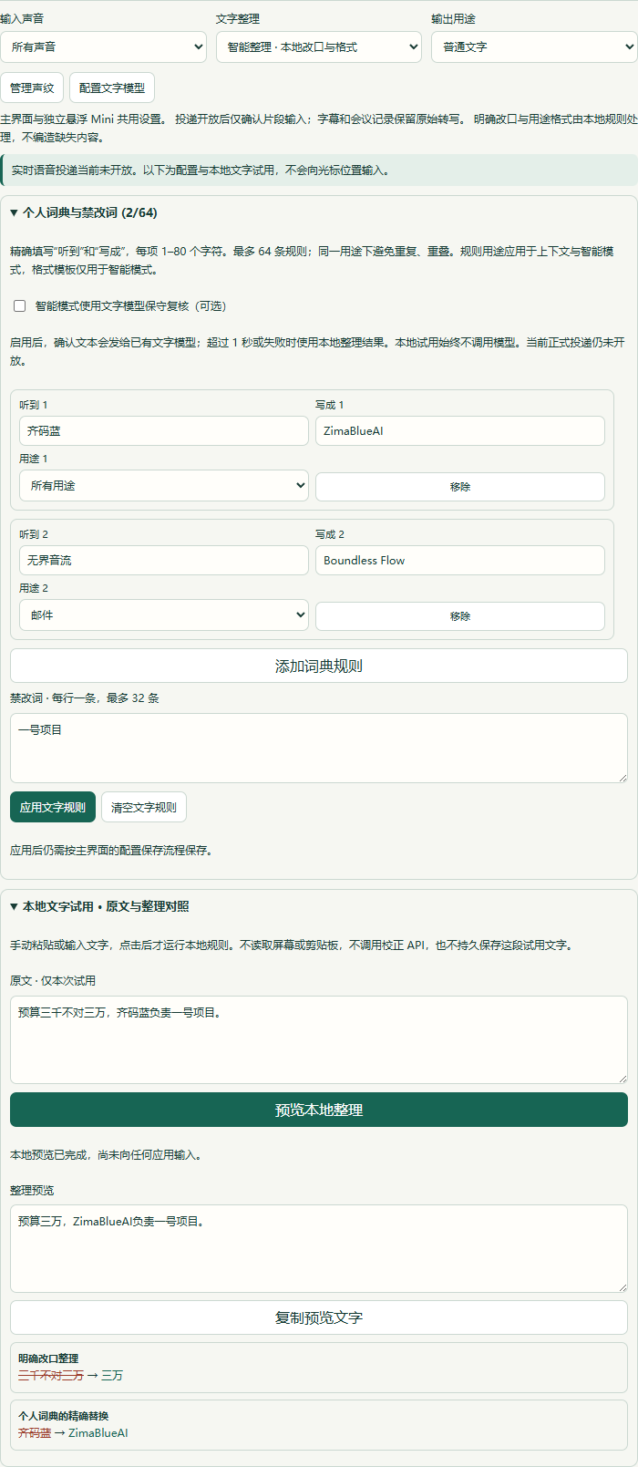
Task: Click into the 禁改词 textarea with 一号项目
Action: pos(319,748)
